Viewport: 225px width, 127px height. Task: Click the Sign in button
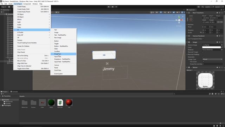click(4, 7)
